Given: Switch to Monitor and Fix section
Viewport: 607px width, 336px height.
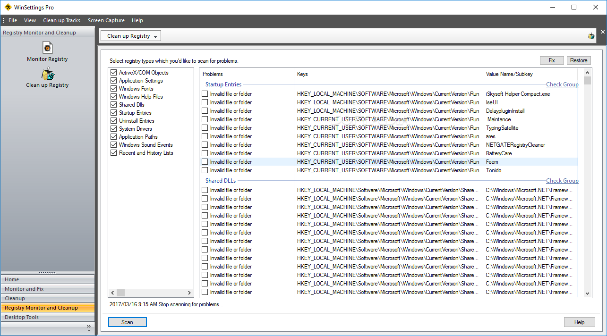Looking at the screenshot, I should tap(47, 289).
